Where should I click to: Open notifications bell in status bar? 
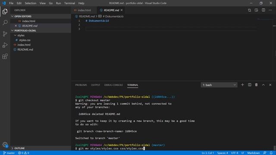click(x=271, y=153)
